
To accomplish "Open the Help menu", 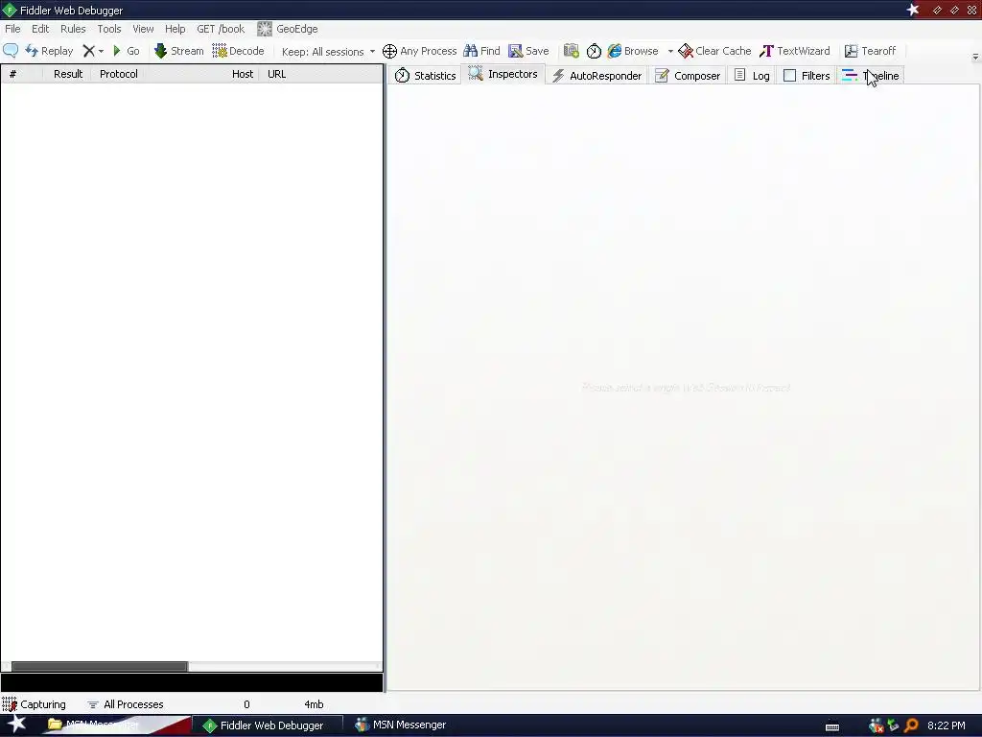I will tap(175, 29).
